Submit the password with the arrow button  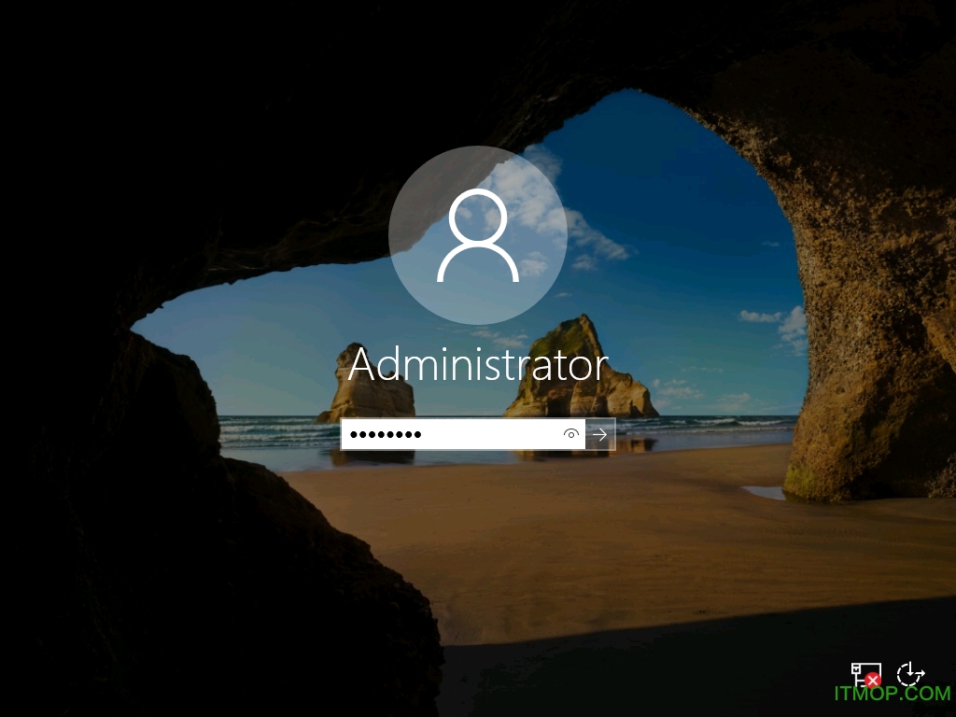tap(598, 434)
